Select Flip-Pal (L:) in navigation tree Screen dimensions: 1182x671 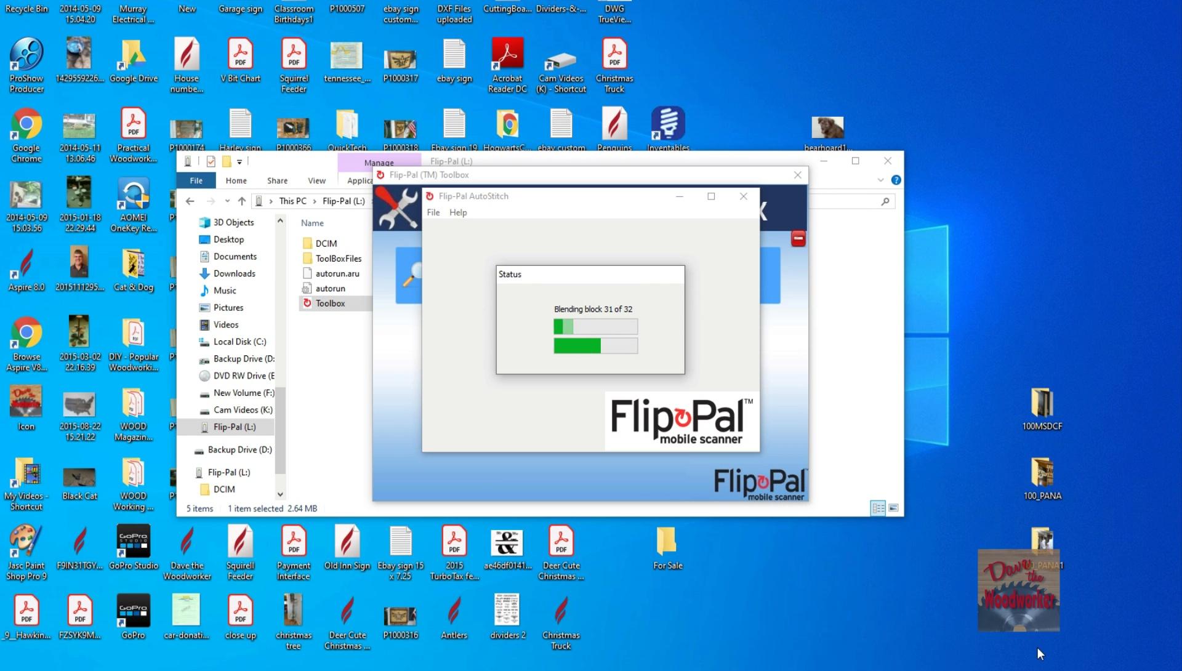[234, 427]
